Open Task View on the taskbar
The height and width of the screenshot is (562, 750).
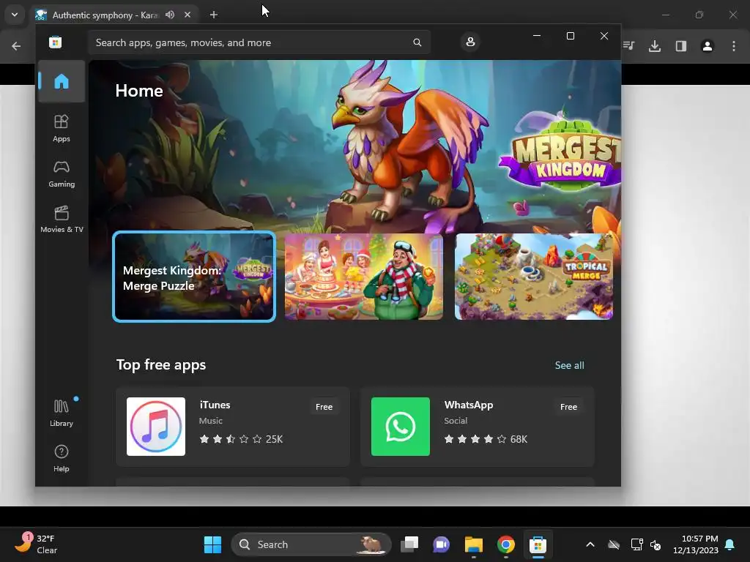409,544
